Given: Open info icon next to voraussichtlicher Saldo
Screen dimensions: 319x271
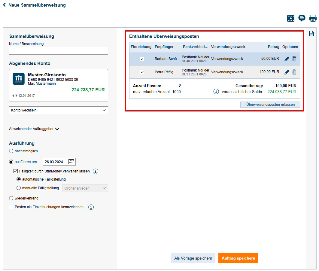Looking at the screenshot, I should [x=216, y=92].
